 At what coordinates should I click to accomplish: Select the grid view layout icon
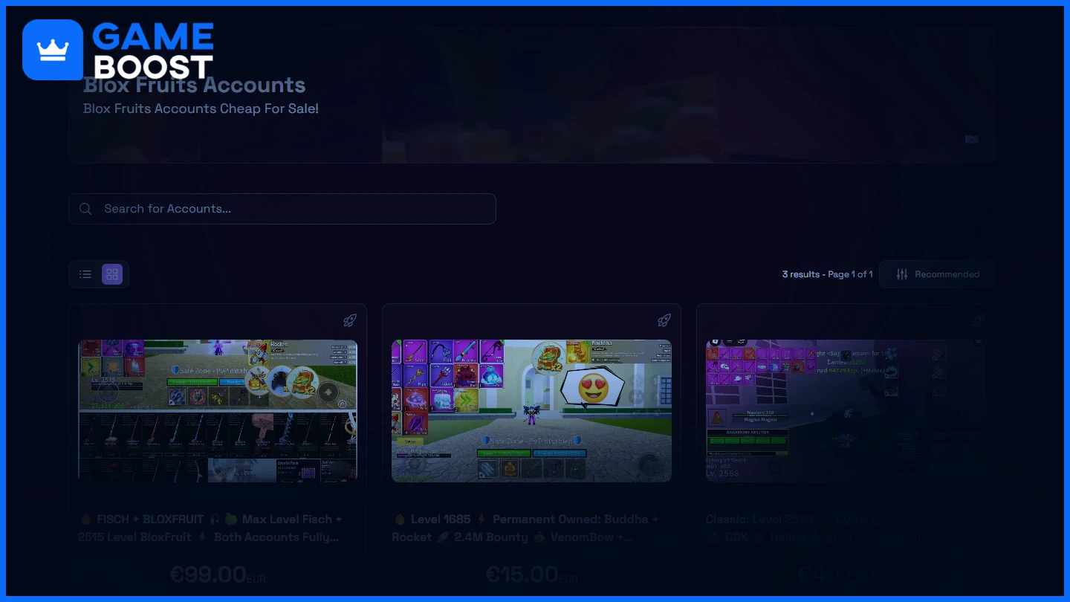click(x=112, y=274)
